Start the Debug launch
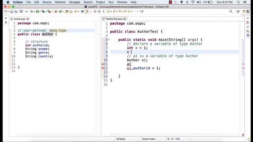The height and width of the screenshot is (142, 253). [32, 11]
